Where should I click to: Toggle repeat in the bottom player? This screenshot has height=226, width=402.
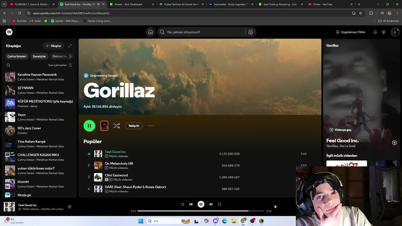coord(220,204)
